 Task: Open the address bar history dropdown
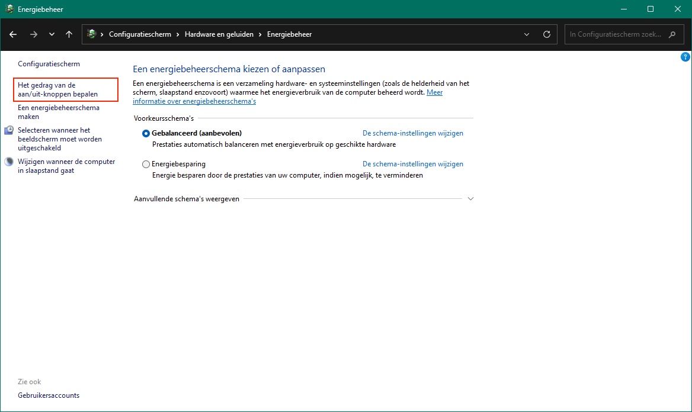[x=527, y=34]
